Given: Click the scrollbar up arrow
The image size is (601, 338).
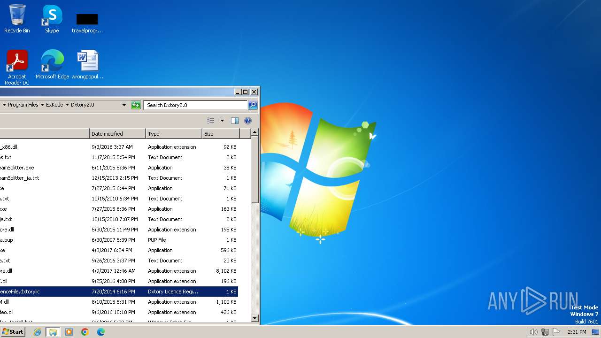Looking at the screenshot, I should (254, 132).
